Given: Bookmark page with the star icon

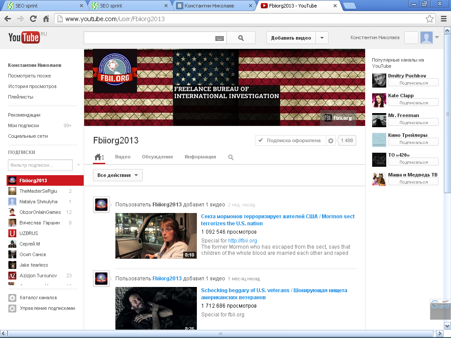Looking at the screenshot, I should [x=429, y=19].
